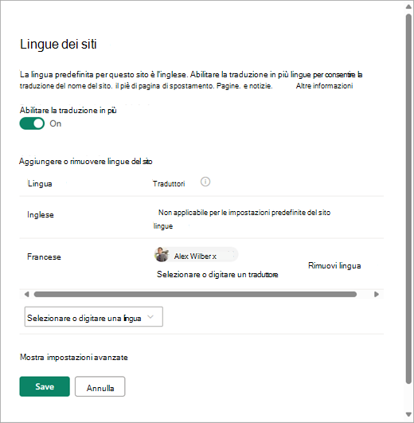Click the Non applicabile text for Inglese
The width and height of the screenshot is (414, 423).
(x=242, y=219)
